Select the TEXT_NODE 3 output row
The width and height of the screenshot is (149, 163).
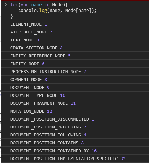[x=75, y=40]
